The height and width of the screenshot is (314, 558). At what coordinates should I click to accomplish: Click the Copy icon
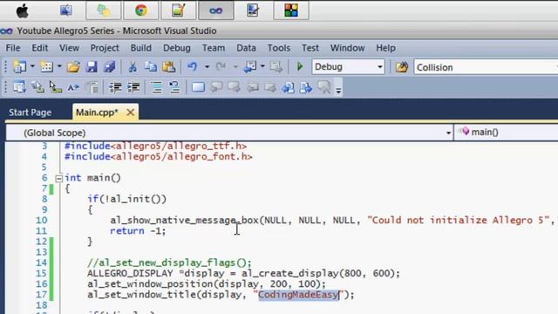(x=151, y=67)
